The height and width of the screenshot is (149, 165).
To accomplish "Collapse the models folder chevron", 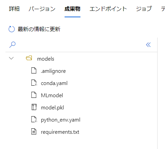I will tap(11, 58).
